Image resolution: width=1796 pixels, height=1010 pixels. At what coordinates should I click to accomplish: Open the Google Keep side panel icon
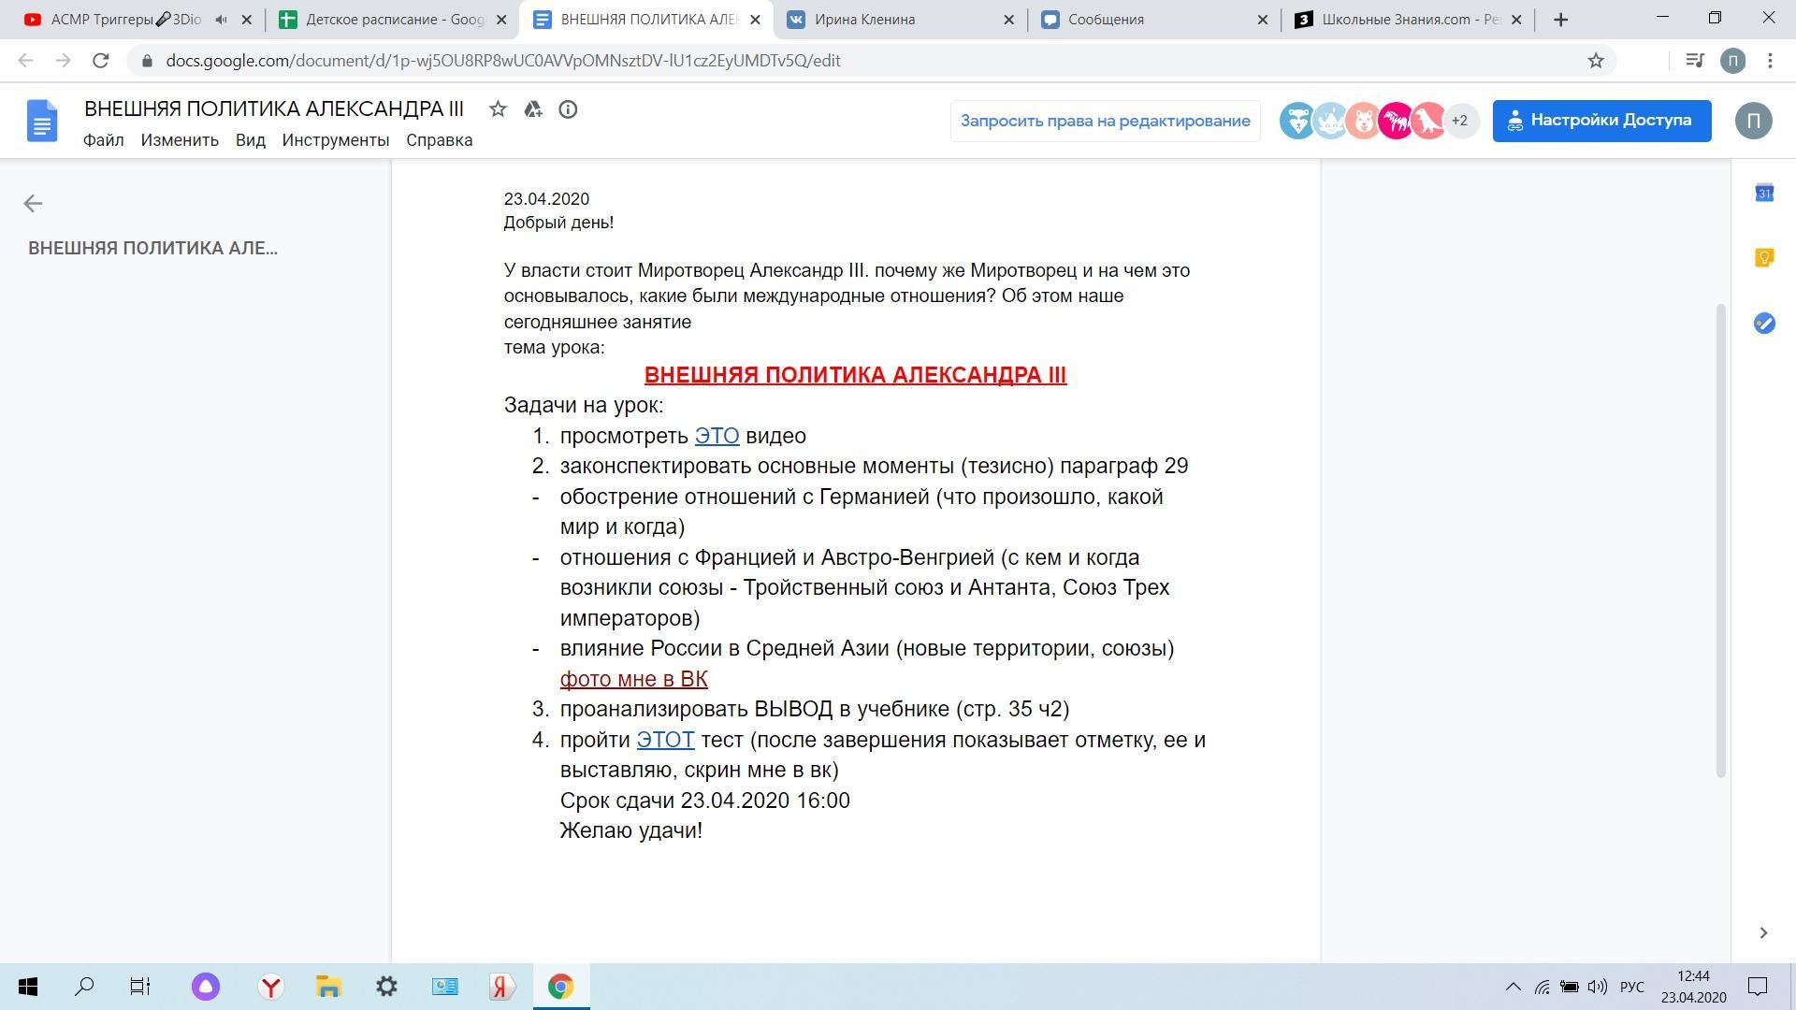pos(1764,258)
